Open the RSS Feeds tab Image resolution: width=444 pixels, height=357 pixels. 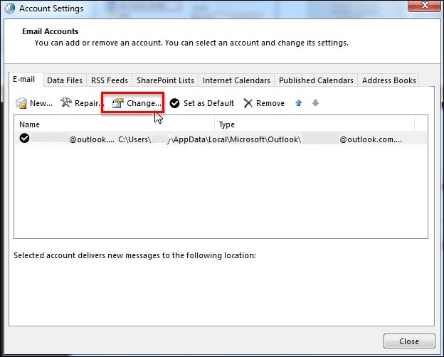110,80
